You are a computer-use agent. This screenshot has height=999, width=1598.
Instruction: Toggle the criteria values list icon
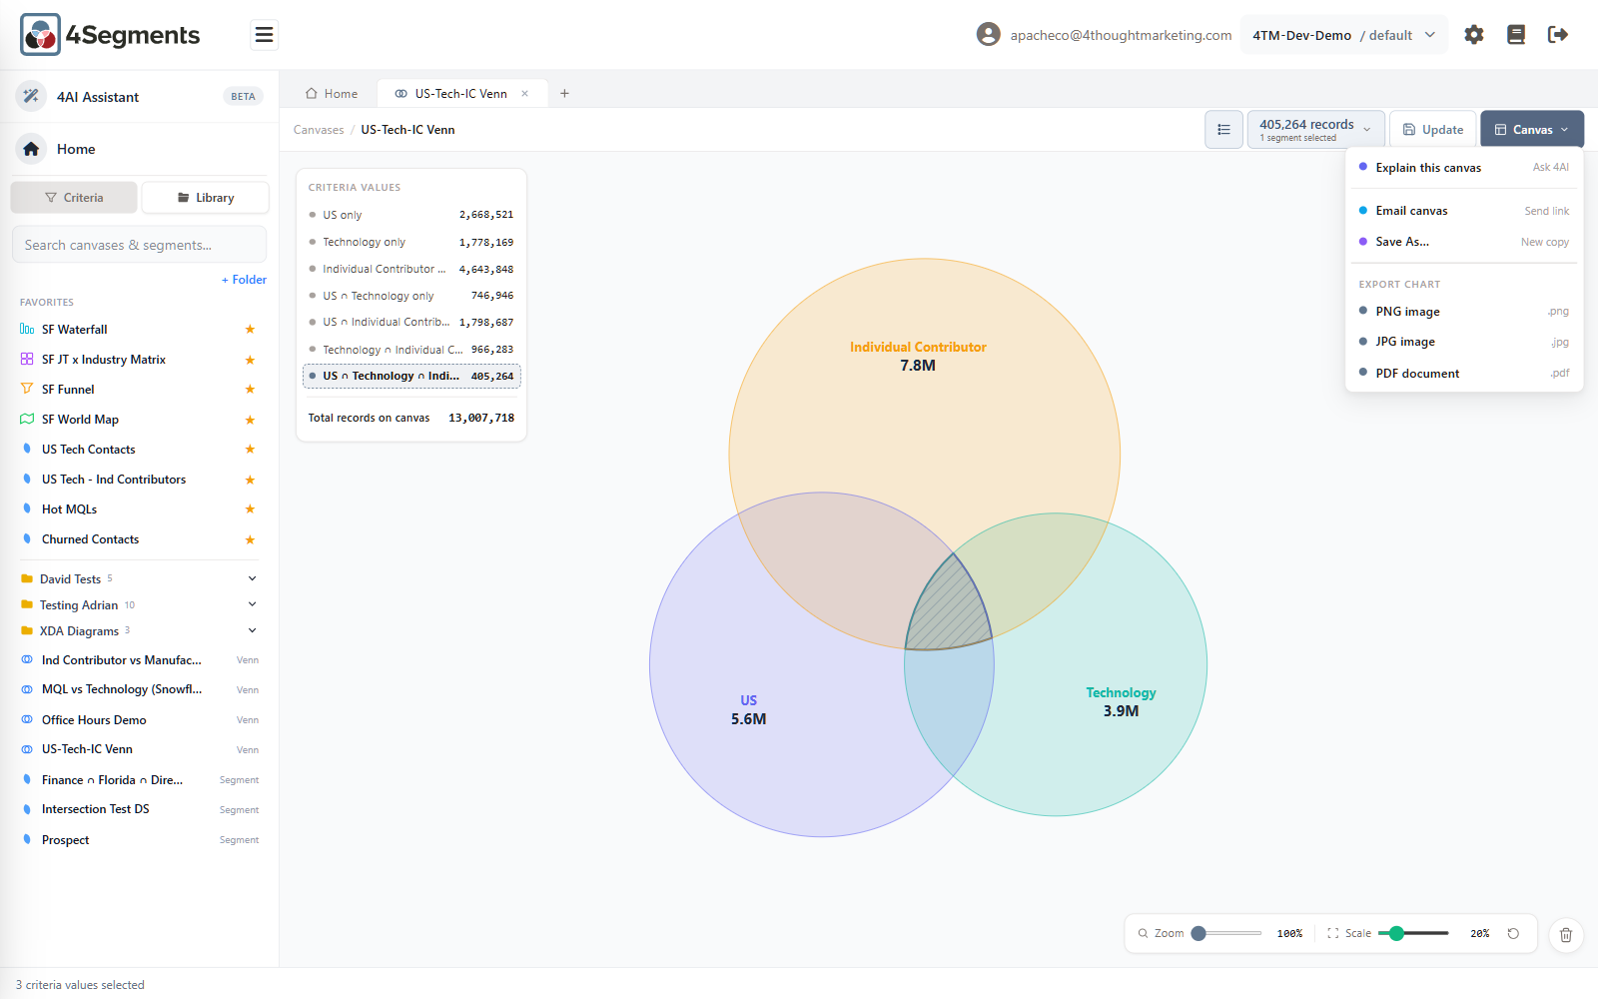1223,130
